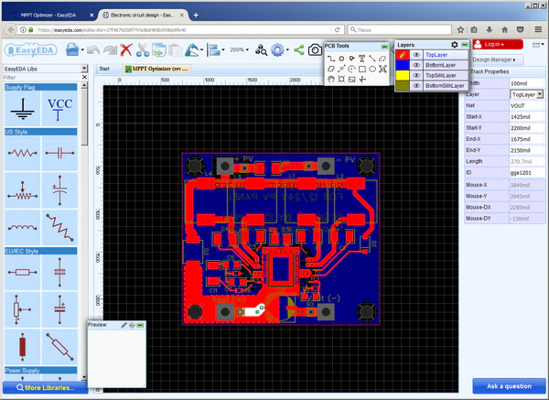Click the scissors Cut icon
The height and width of the screenshot is (400, 549).
click(144, 49)
